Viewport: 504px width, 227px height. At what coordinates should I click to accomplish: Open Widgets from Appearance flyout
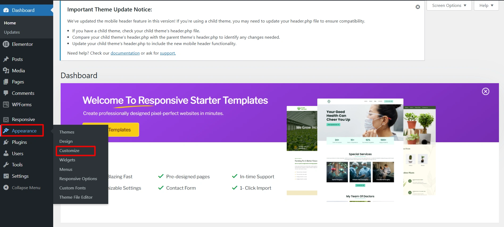point(67,160)
